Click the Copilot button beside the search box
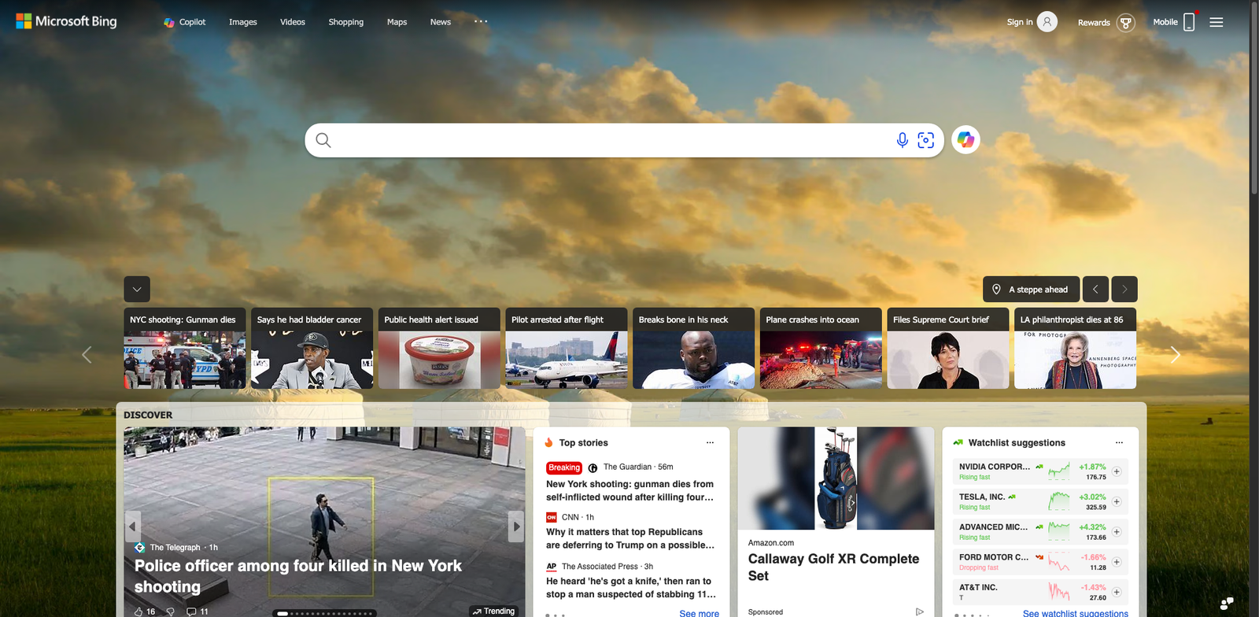Screen dimensions: 1259x617 (x=965, y=140)
